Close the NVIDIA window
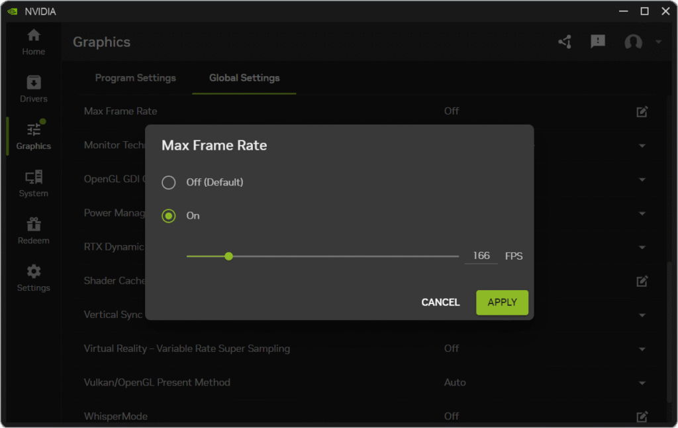 [665, 11]
